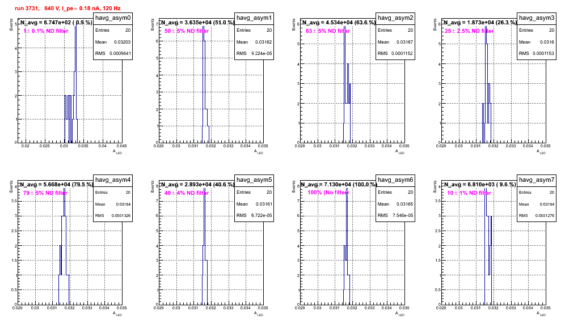This screenshot has height=324, width=565.
Task: Click N_avg = 6.747e+02 title text
Action: 56,22
